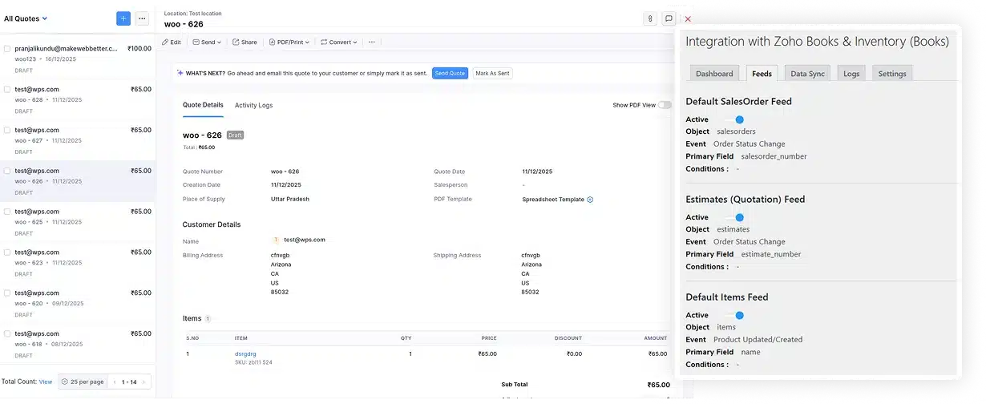This screenshot has width=986, height=404.
Task: Open the comments speech bubble icon
Action: coord(669,18)
